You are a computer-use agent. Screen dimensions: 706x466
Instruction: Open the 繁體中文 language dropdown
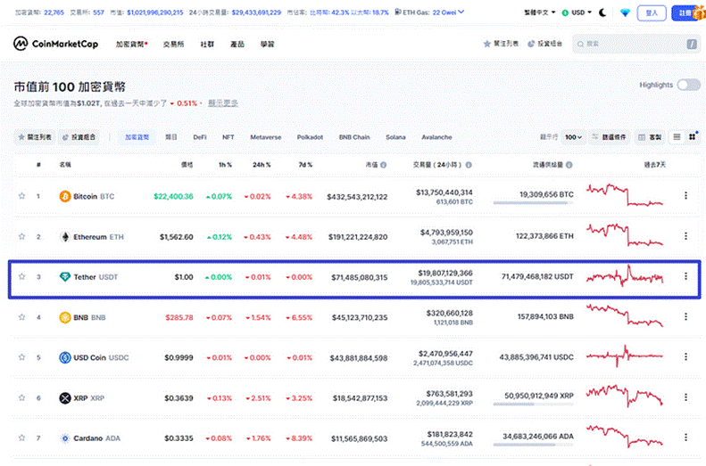click(x=541, y=13)
